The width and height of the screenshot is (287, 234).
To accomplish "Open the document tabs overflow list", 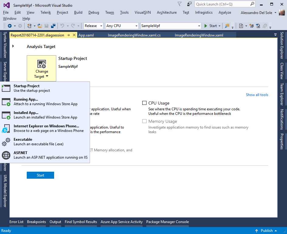I will click(x=275, y=34).
